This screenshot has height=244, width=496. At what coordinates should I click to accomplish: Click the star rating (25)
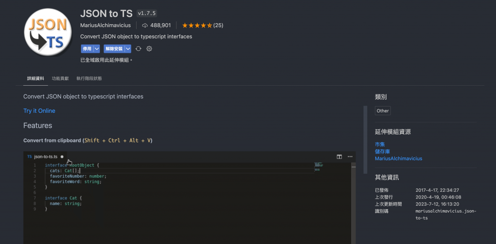[202, 25]
